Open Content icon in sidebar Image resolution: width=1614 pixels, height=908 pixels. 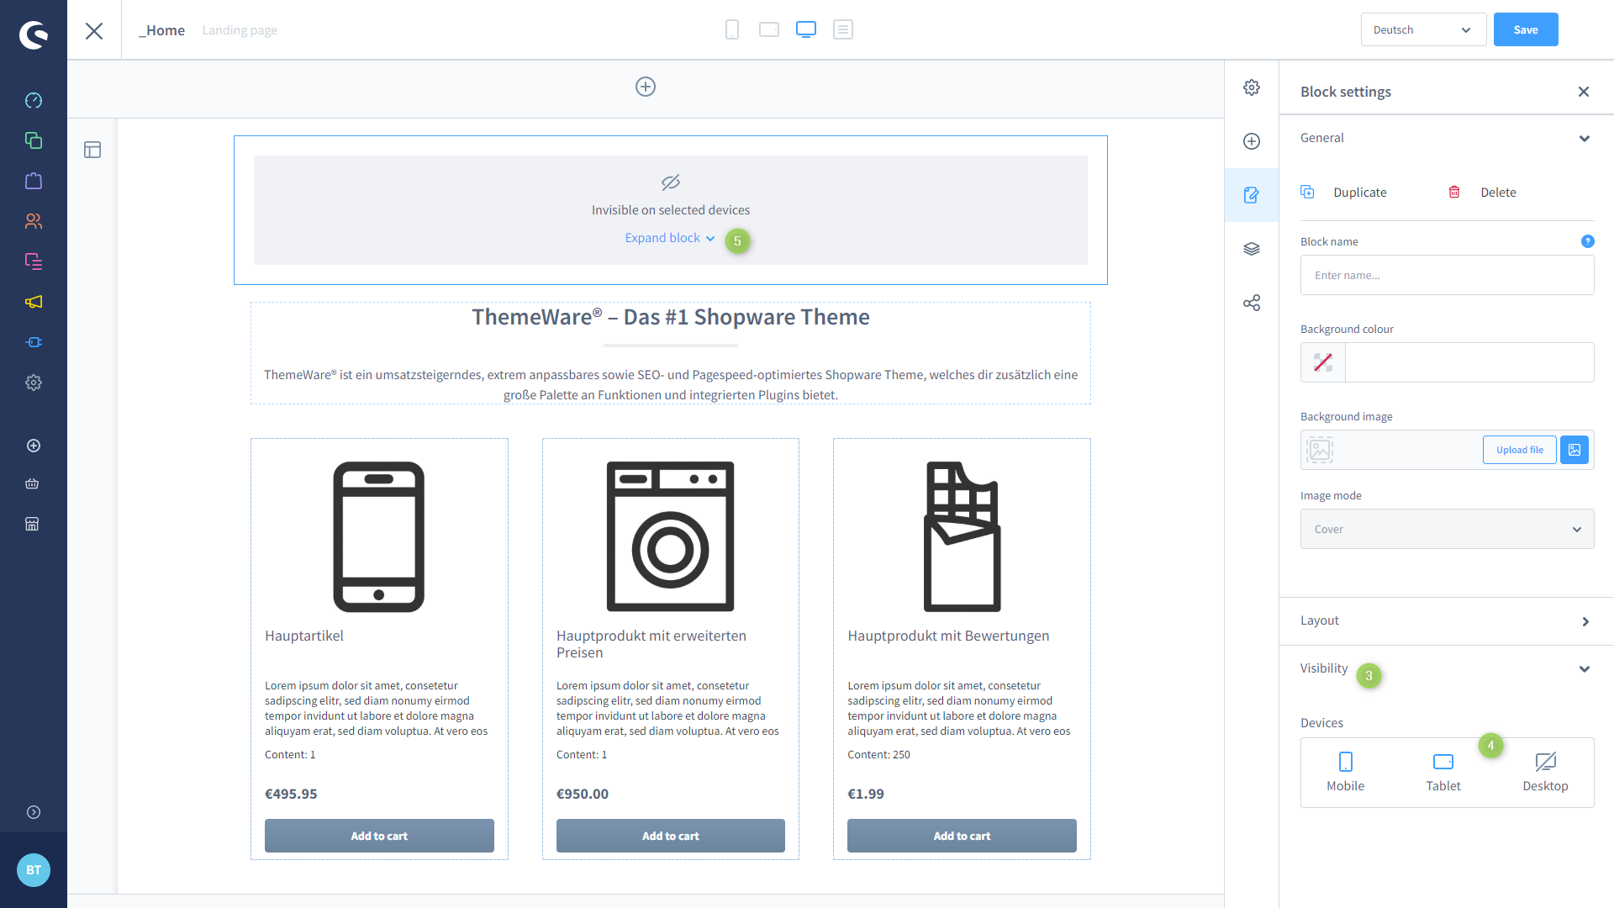pos(34,261)
